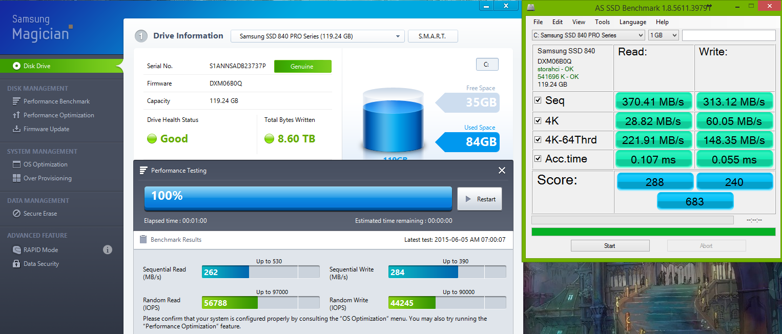Click the total score 683
The image size is (782, 334).
[695, 201]
